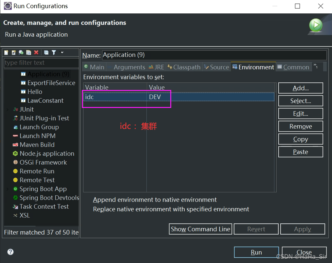Image resolution: width=332 pixels, height=263 pixels.
Task: Expand the JUnit tree node
Action: click(x=8, y=109)
